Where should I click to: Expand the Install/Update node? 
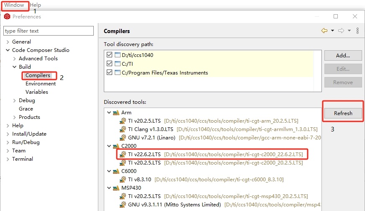8,134
